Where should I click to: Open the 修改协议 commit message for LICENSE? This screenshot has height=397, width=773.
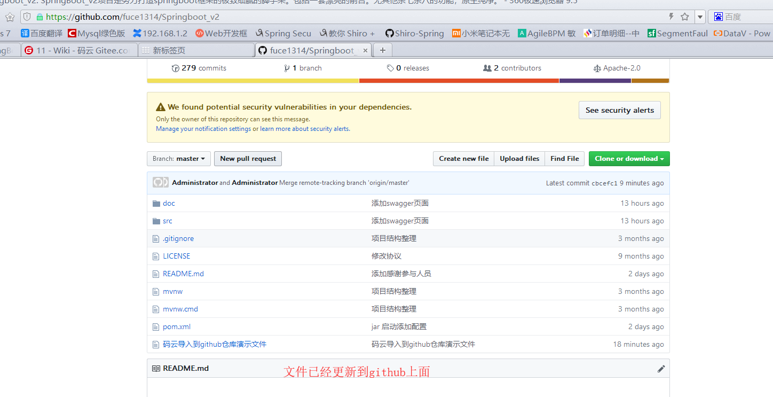pos(386,256)
